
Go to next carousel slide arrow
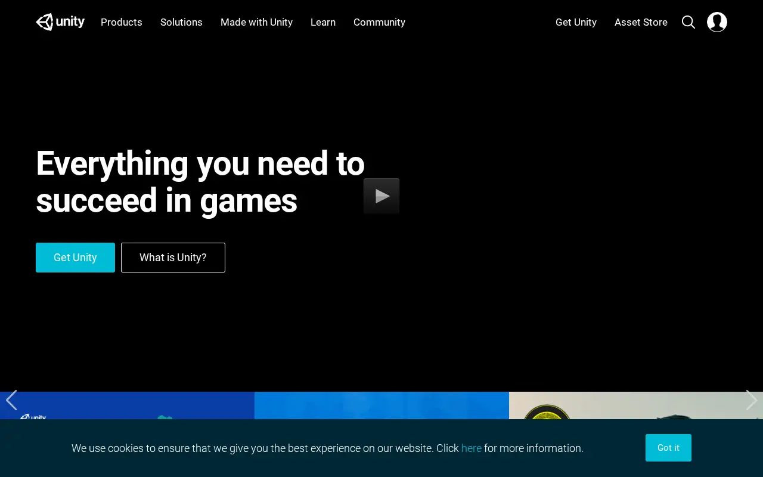pos(752,400)
